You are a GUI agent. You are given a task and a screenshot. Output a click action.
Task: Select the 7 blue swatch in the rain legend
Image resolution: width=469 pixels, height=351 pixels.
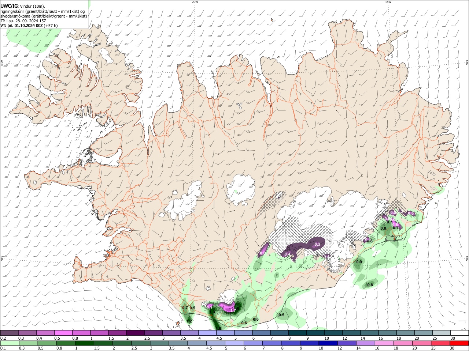tap(272, 343)
